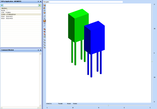Click inside the Command Window text area
Viewport: 157px width, 109px height.
click(x=20, y=79)
